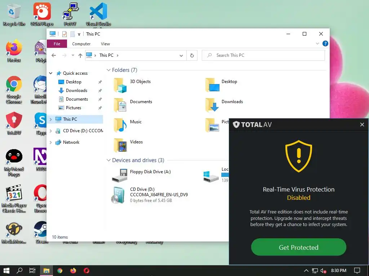The height and width of the screenshot is (276, 369).
Task: Collapse the Devices and drives (3) group
Action: (x=108, y=160)
